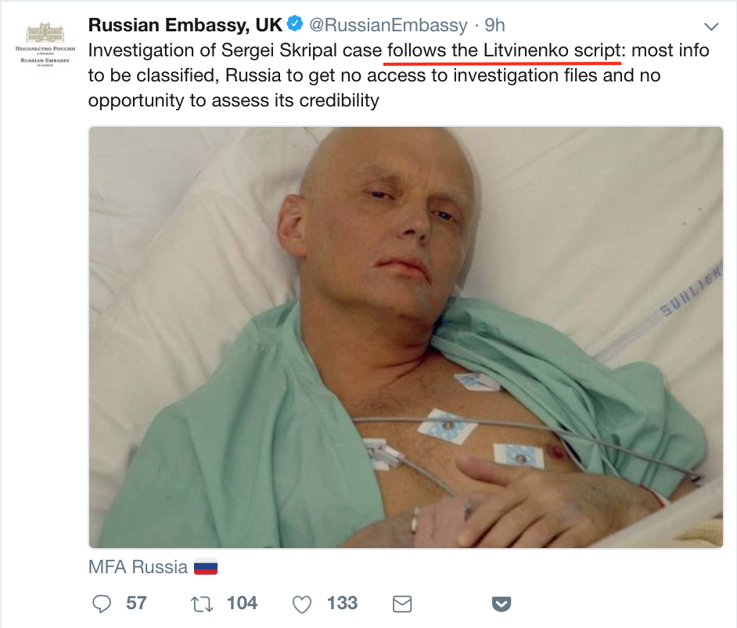Click the blue verified badge

pos(295,25)
